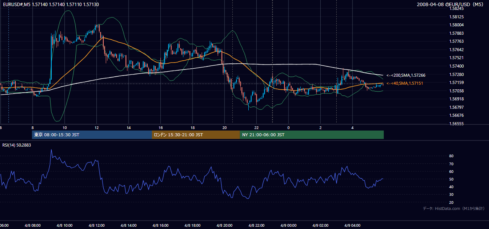
Task: Click price axis value 1.57280
Action: (456, 74)
